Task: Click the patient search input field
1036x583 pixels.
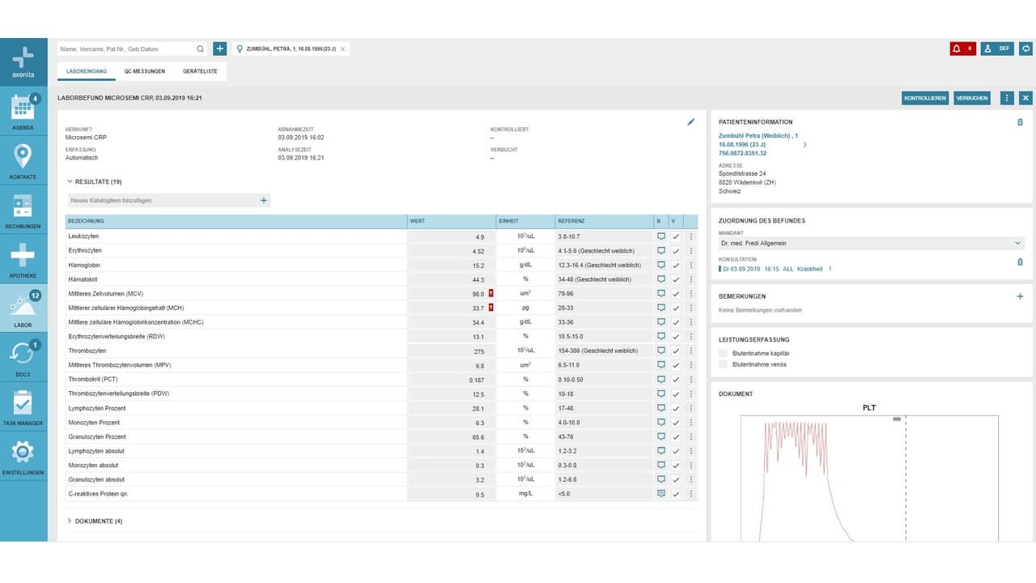Action: pyautogui.click(x=127, y=49)
